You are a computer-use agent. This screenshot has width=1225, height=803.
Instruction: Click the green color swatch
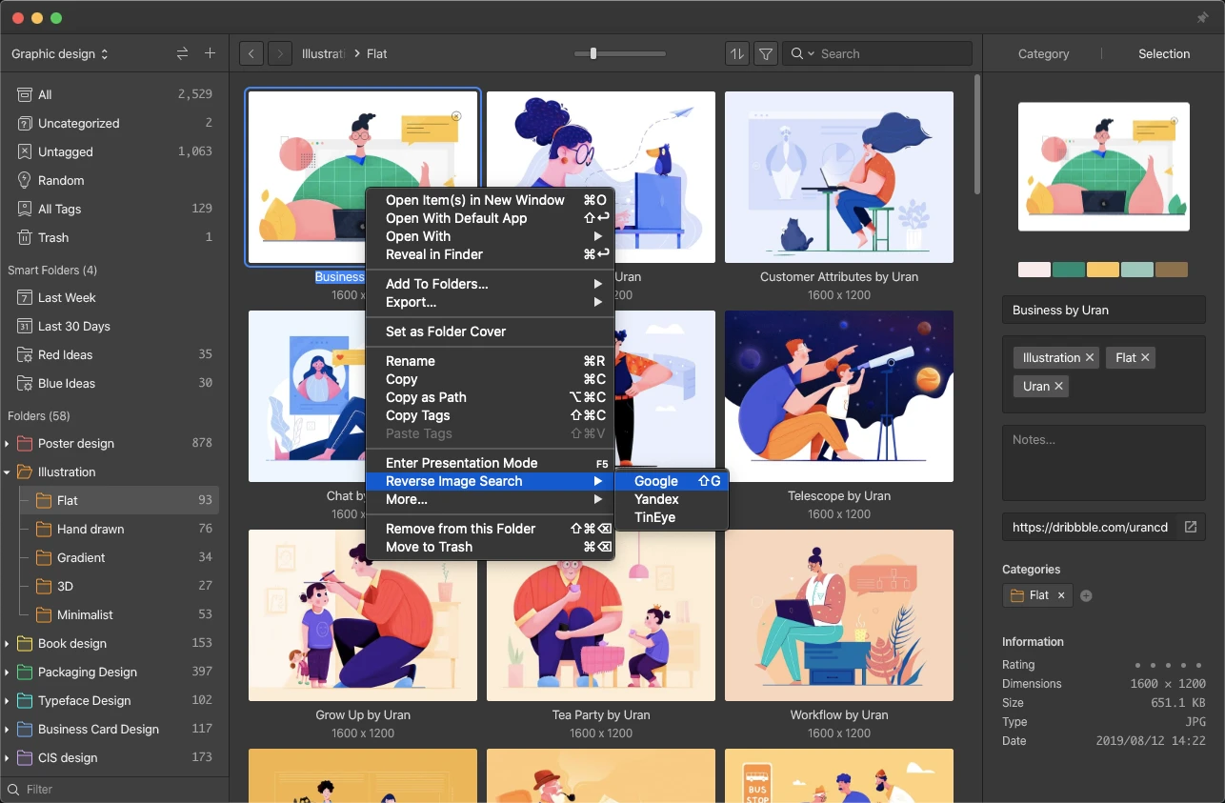pos(1069,271)
